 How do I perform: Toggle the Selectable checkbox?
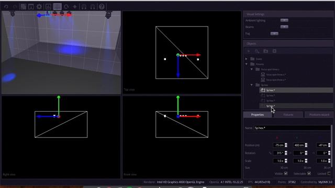click(x=309, y=173)
